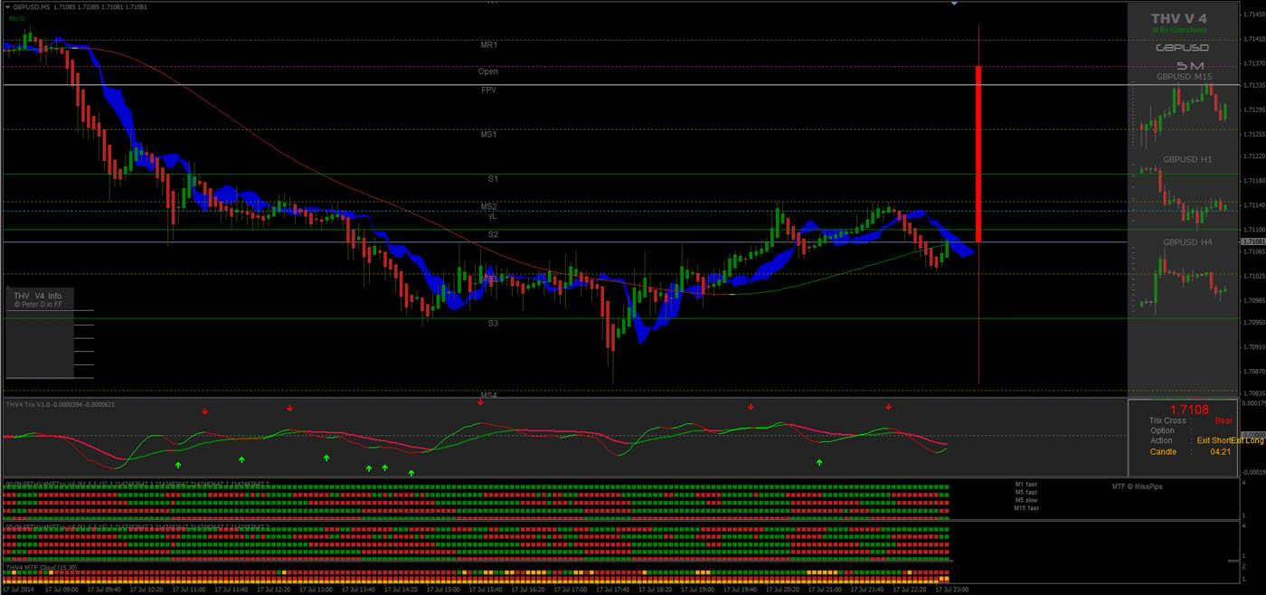The height and width of the screenshot is (595, 1266).
Task: Click the leftmost red down arrow in Trix panel
Action: pos(205,411)
